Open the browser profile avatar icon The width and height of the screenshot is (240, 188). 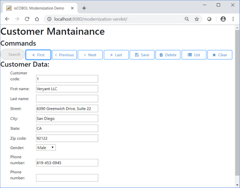223,19
